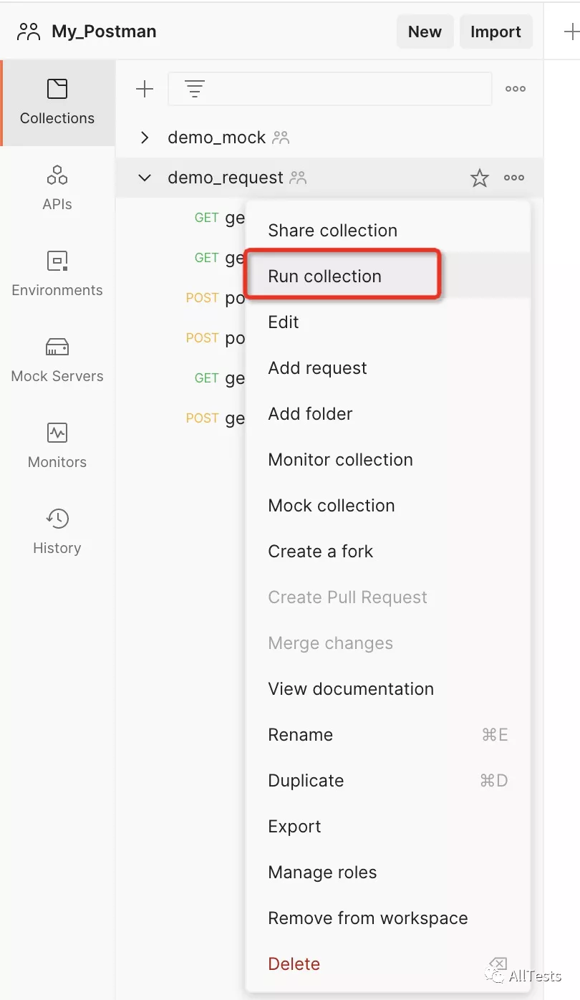
Task: Click the New button
Action: (x=425, y=32)
